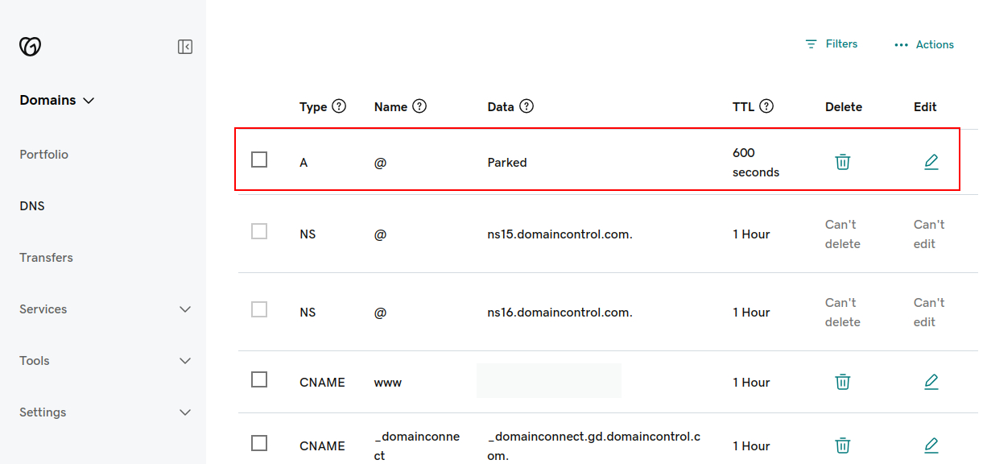Open help icon next to TTL header

click(766, 106)
